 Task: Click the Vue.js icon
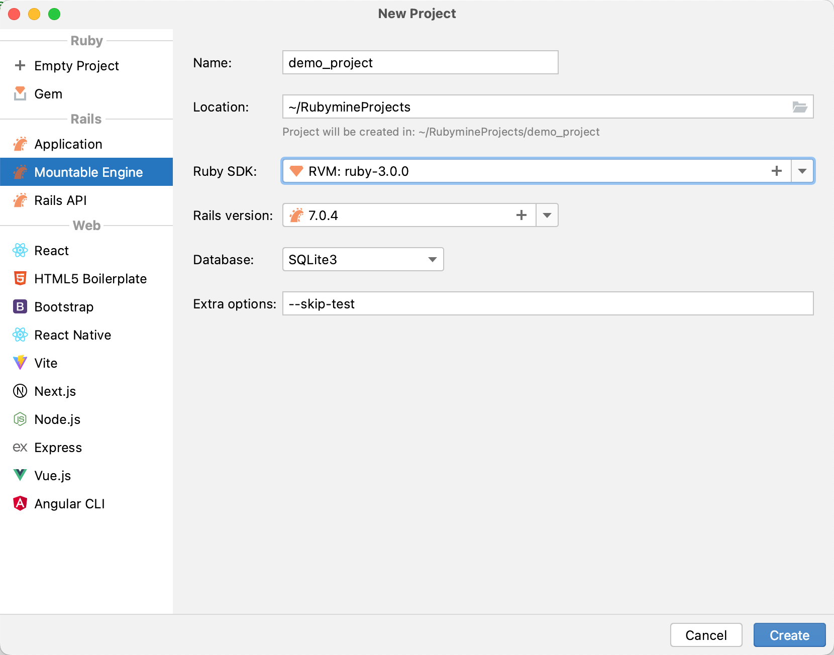pos(20,475)
